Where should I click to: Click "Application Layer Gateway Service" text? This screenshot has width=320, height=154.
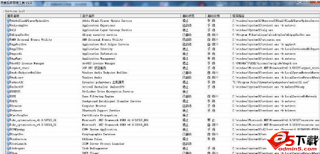[x=107, y=30]
